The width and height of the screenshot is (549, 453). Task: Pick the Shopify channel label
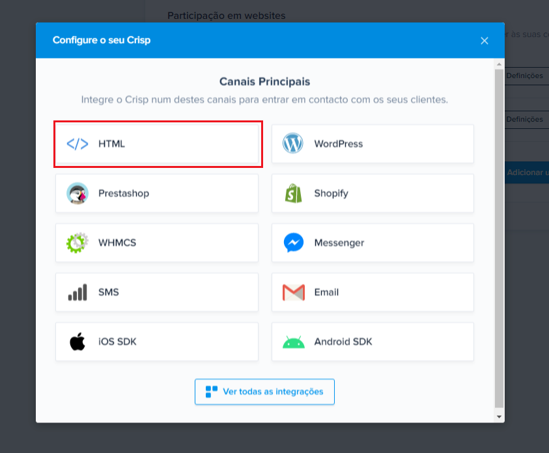click(x=331, y=193)
